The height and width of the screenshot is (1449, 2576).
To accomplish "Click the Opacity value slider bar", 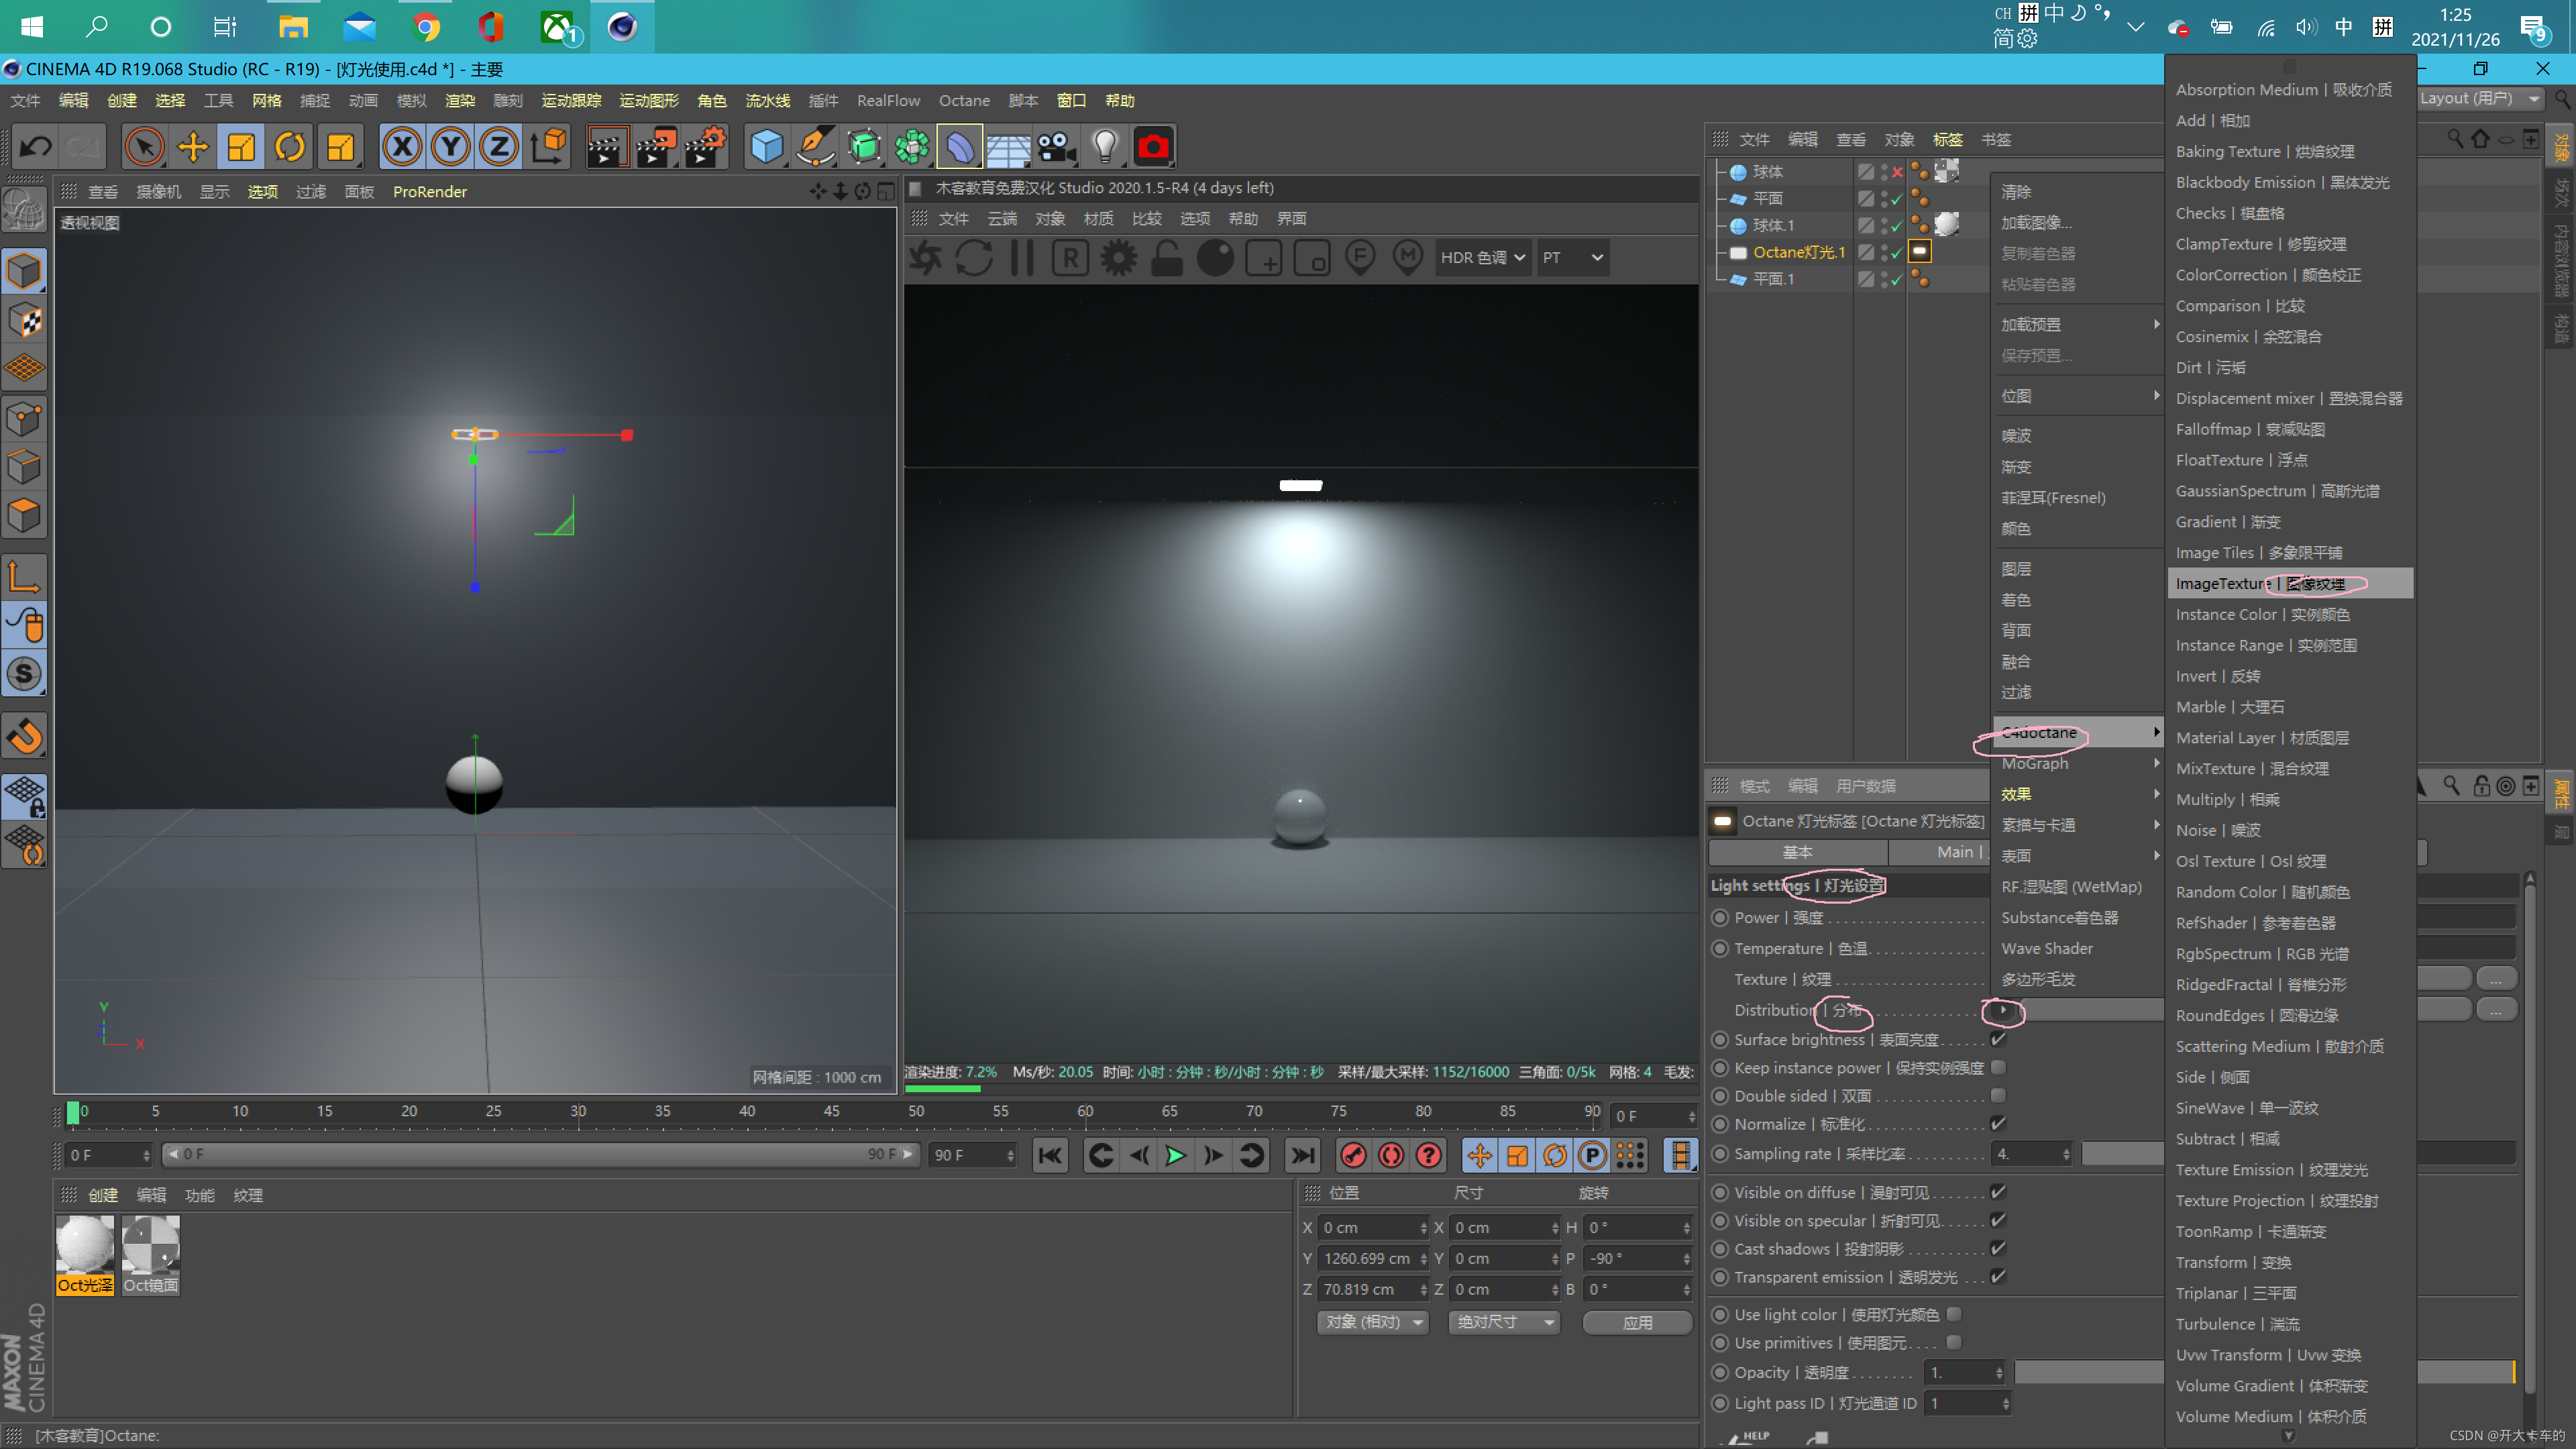I will point(2264,1372).
